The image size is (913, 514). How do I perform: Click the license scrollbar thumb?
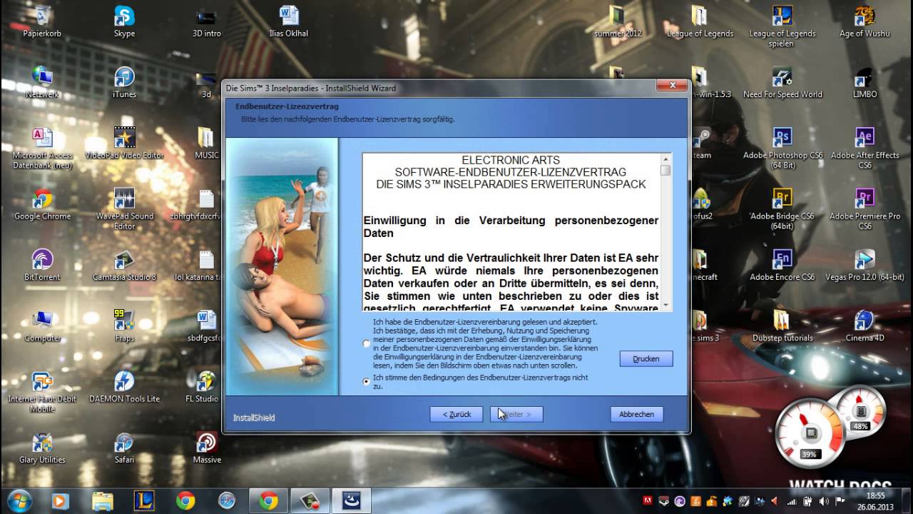(665, 171)
